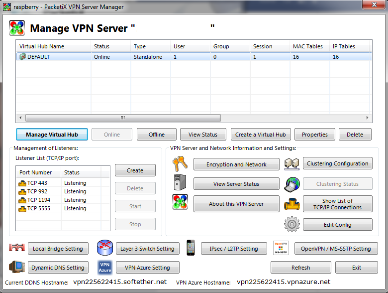This screenshot has height=293, width=388.
Task: Click the Group column header
Action: pyautogui.click(x=230, y=46)
